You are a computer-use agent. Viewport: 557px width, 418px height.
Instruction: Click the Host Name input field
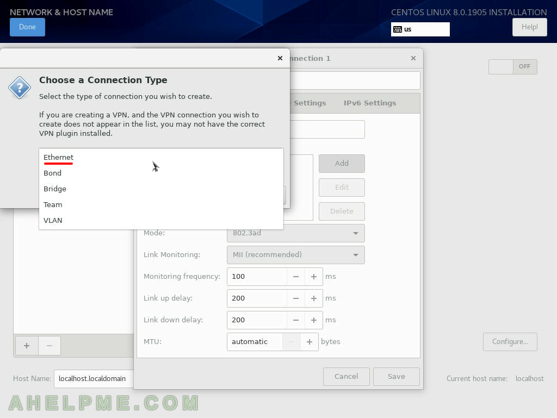point(94,379)
